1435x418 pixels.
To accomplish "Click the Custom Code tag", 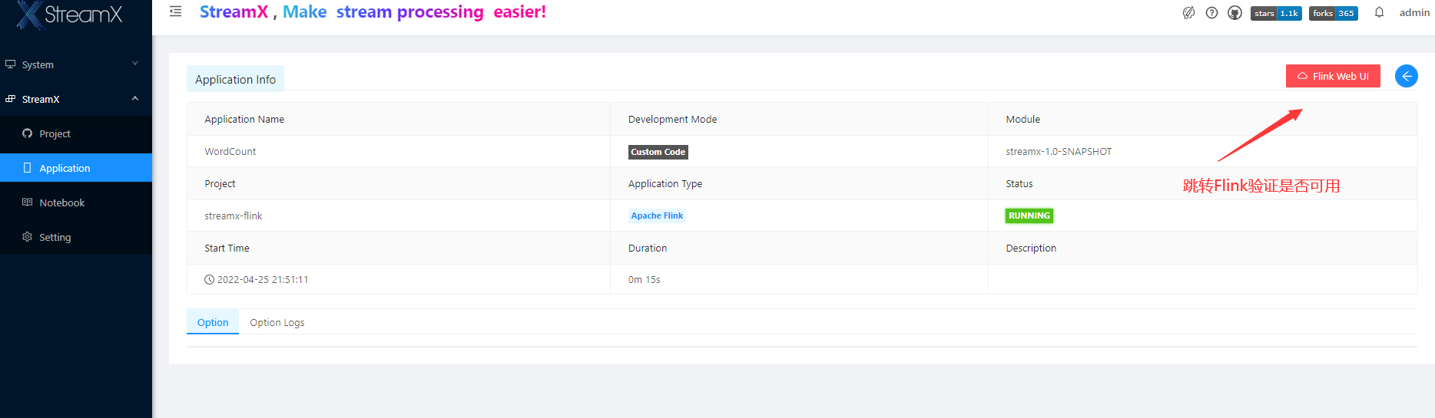I will click(658, 152).
